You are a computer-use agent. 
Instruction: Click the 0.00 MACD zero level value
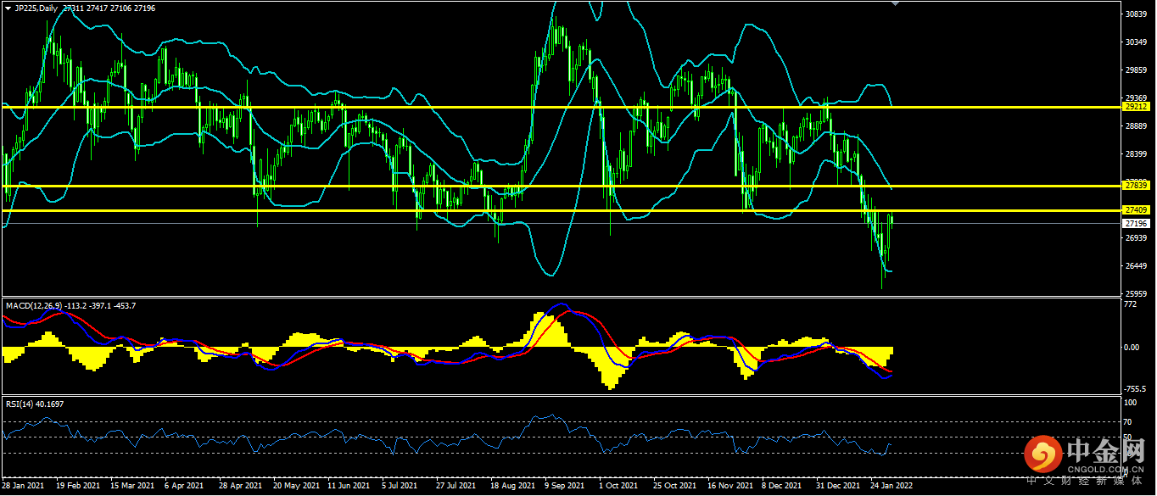1132,348
